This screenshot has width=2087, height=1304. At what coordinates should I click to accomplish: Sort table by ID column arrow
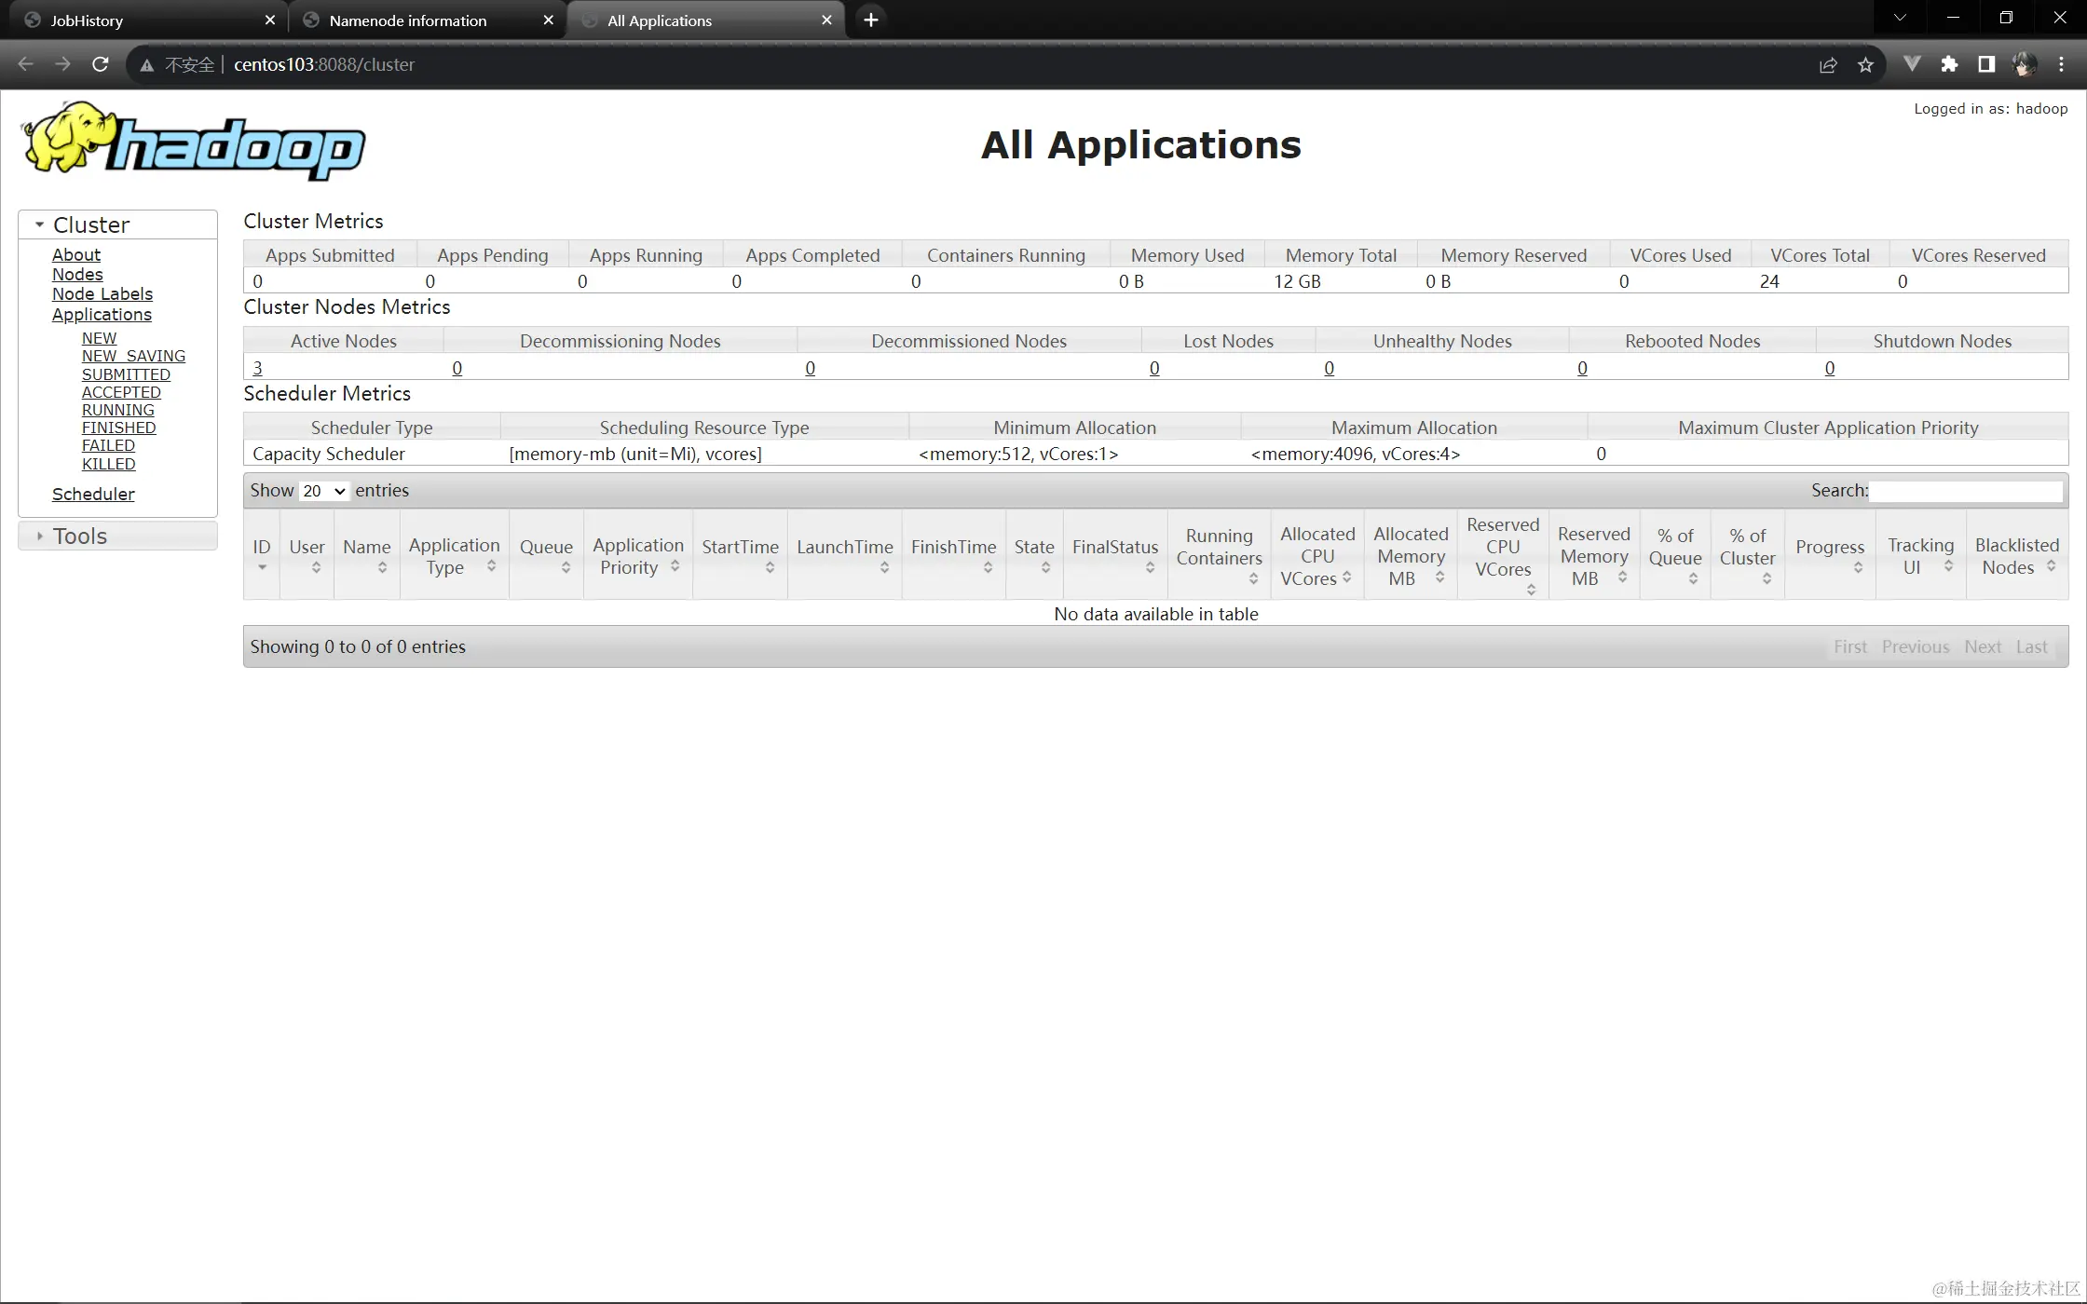[x=263, y=567]
